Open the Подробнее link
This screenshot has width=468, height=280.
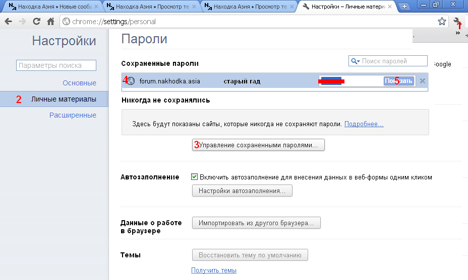[x=364, y=124]
